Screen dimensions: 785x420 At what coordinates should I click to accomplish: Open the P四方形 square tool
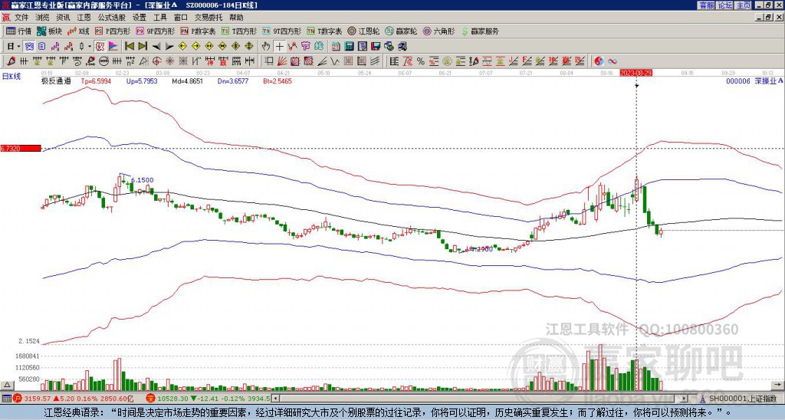(x=113, y=31)
